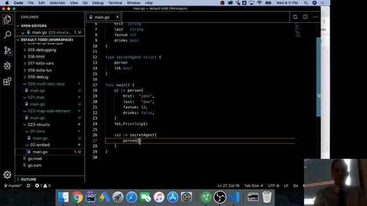
Task: Open the Terminal menu
Action: tap(115, 3)
